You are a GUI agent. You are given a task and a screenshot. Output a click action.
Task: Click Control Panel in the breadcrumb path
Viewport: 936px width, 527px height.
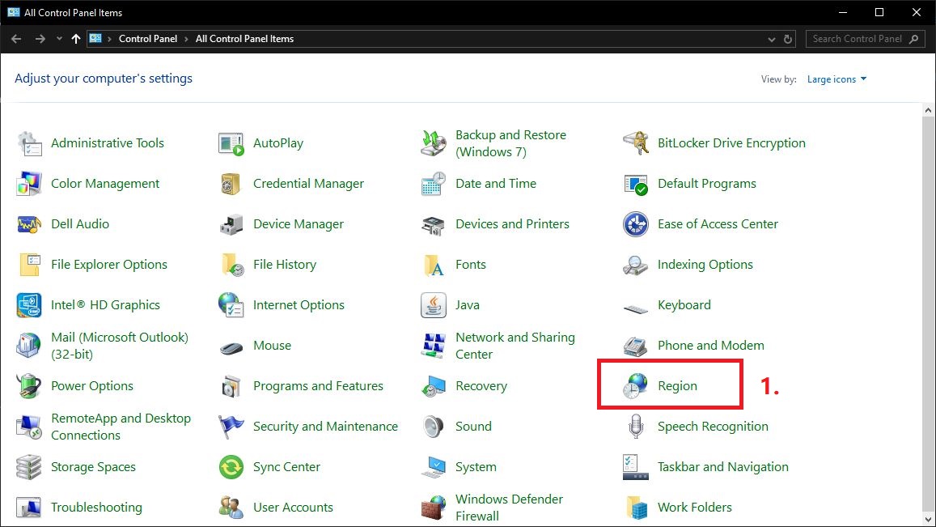pos(147,39)
